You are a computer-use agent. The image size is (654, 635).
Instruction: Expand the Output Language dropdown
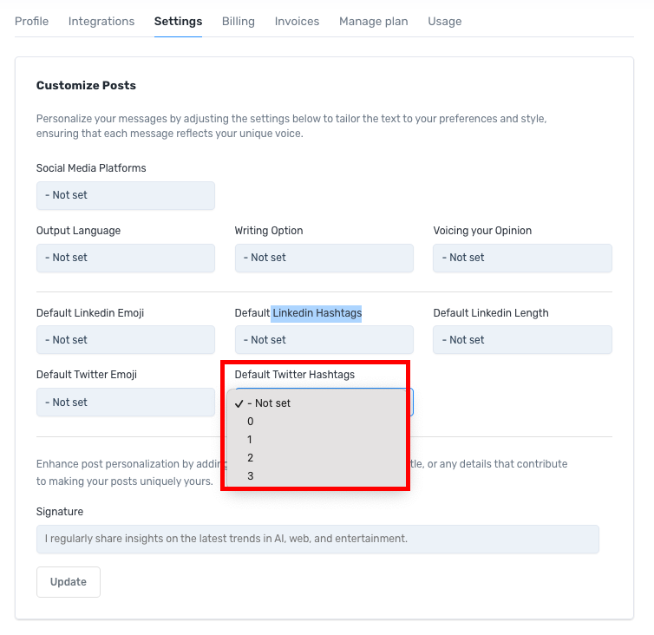pyautogui.click(x=125, y=258)
